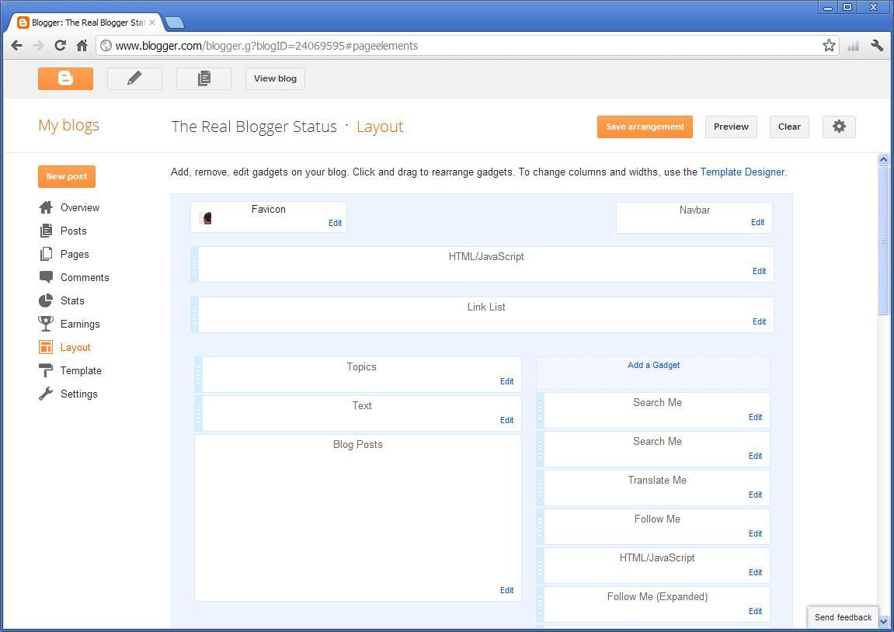Edit the Favicon gadget
The image size is (894, 632).
coord(336,224)
